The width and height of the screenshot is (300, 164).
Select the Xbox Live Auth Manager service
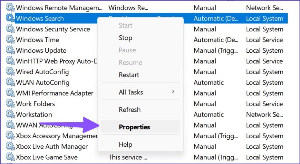[52, 146]
